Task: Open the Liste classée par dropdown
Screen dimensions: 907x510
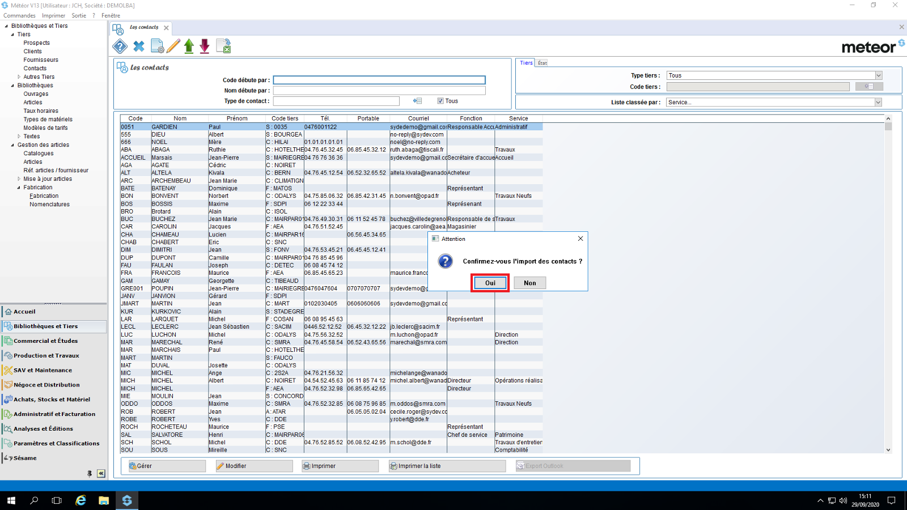Action: [x=878, y=103]
